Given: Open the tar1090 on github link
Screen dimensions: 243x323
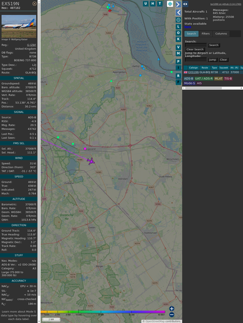Looking at the screenshot, I should pyautogui.click(x=225, y=4).
